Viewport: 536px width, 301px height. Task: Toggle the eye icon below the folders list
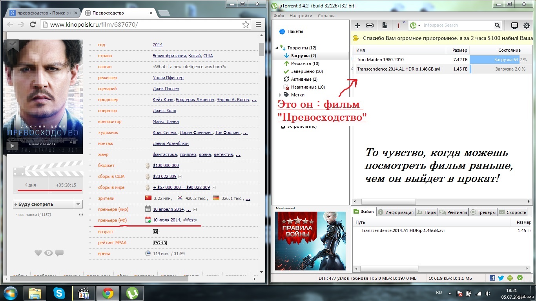pos(49,253)
